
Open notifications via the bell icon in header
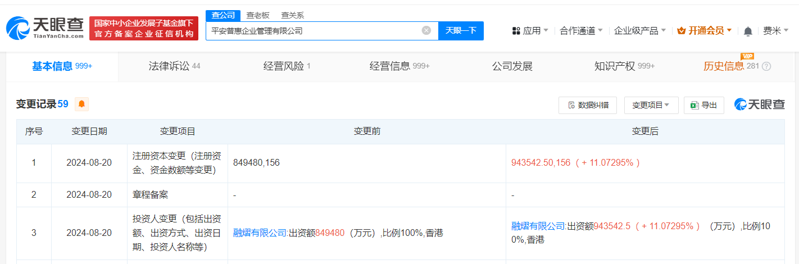click(x=748, y=31)
